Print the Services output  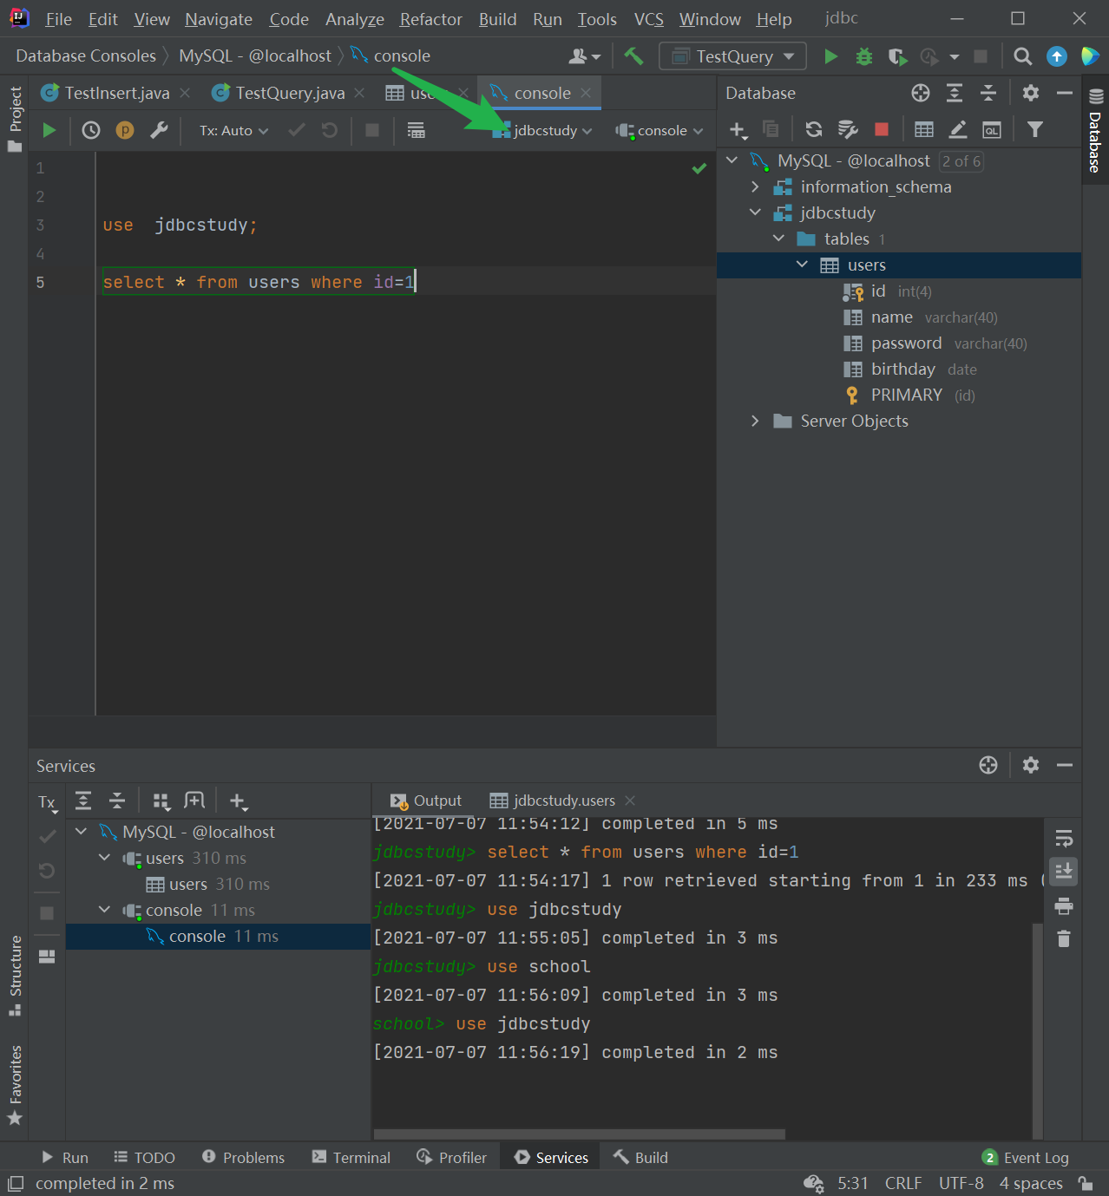[x=1064, y=906]
